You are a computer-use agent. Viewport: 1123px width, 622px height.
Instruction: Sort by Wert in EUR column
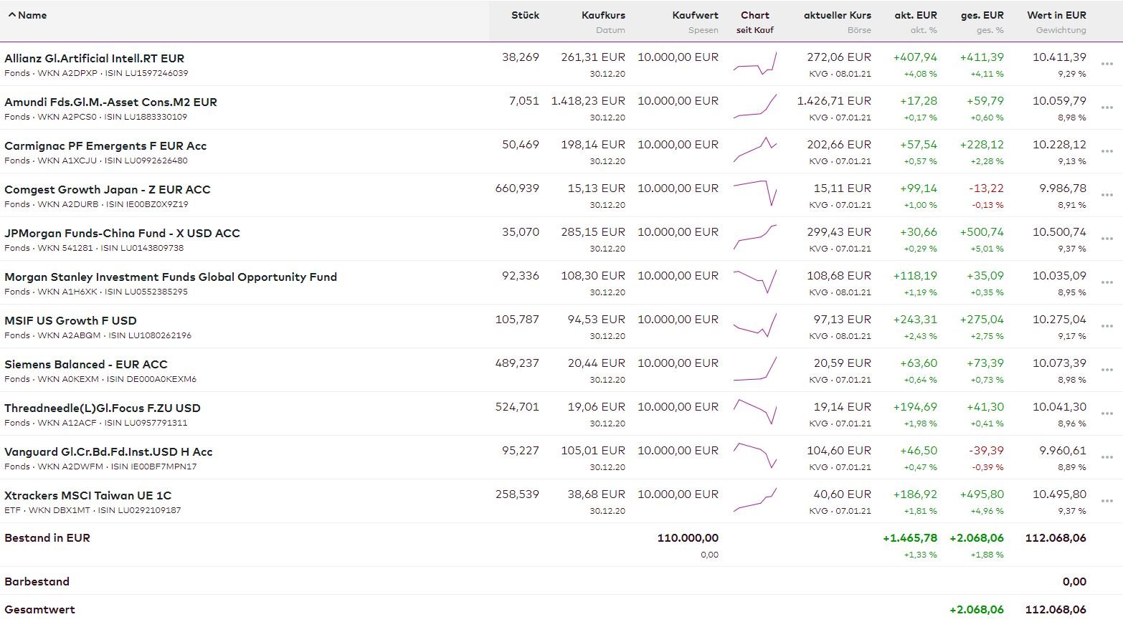[1056, 15]
